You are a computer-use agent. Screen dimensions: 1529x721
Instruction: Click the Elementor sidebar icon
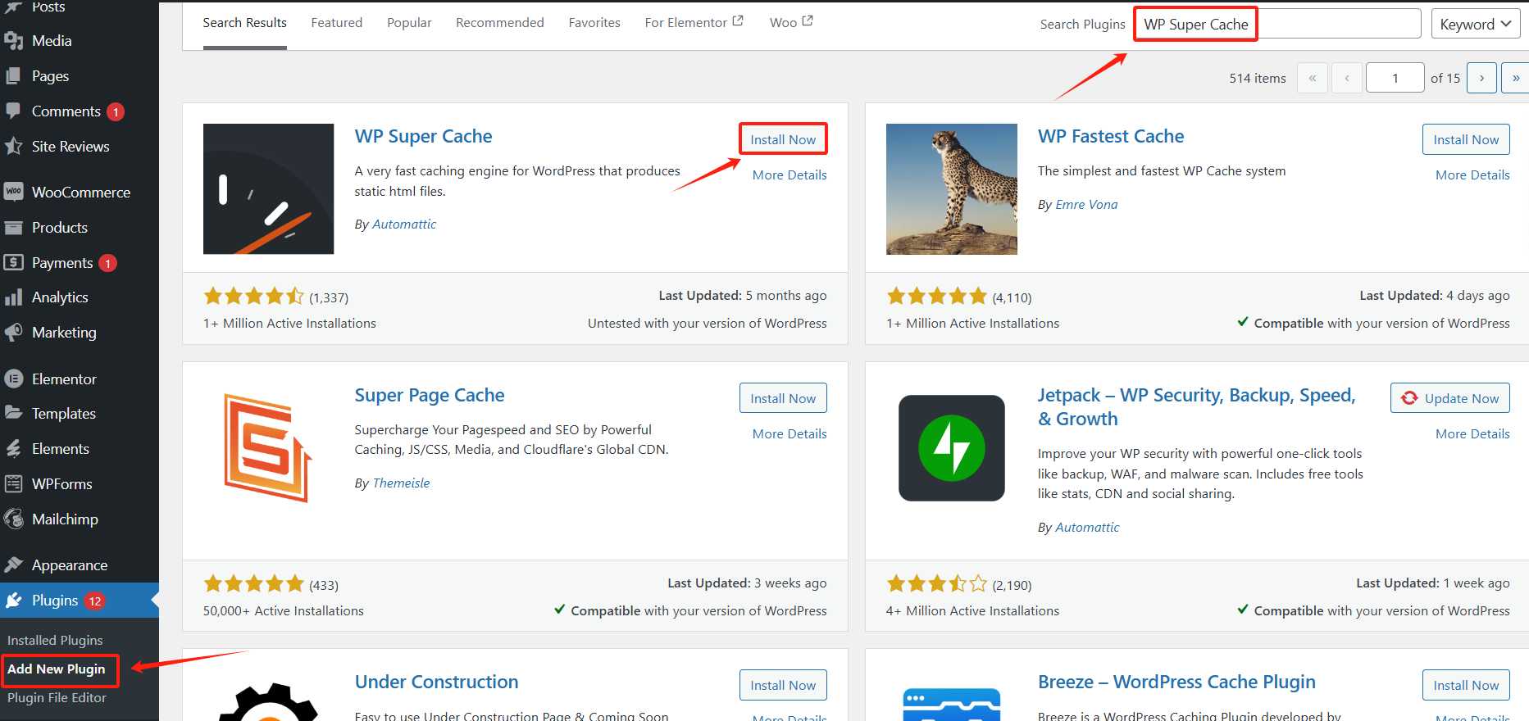coord(13,379)
